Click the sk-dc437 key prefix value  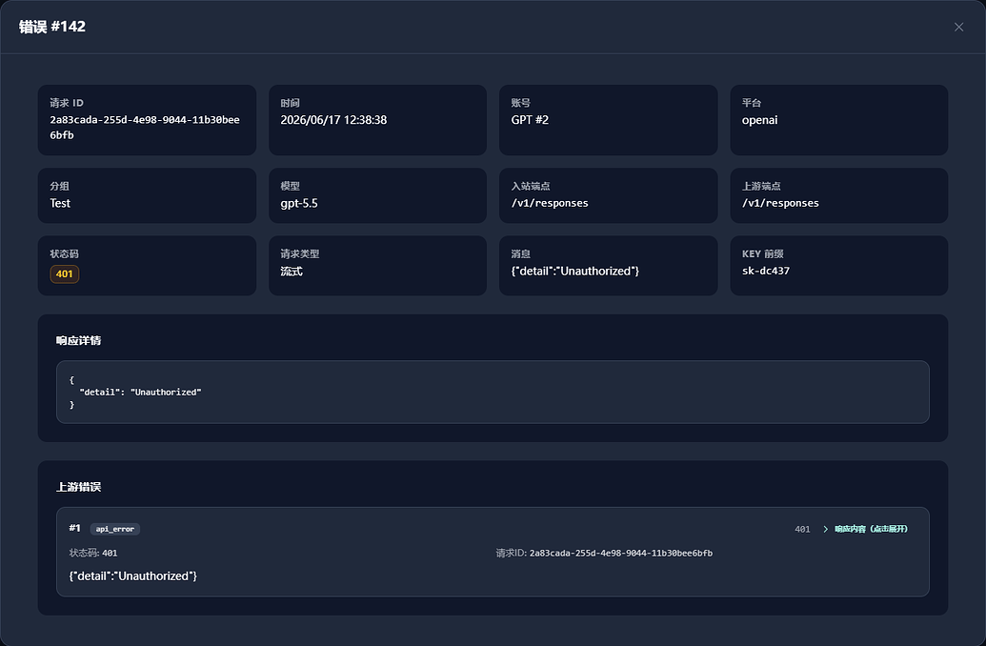tap(765, 272)
